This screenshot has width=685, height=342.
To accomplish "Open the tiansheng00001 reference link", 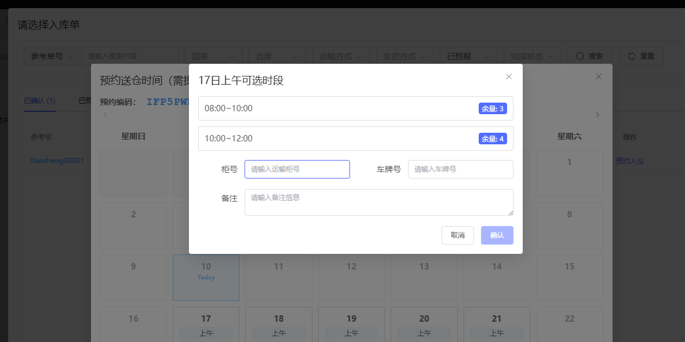I will click(x=57, y=161).
